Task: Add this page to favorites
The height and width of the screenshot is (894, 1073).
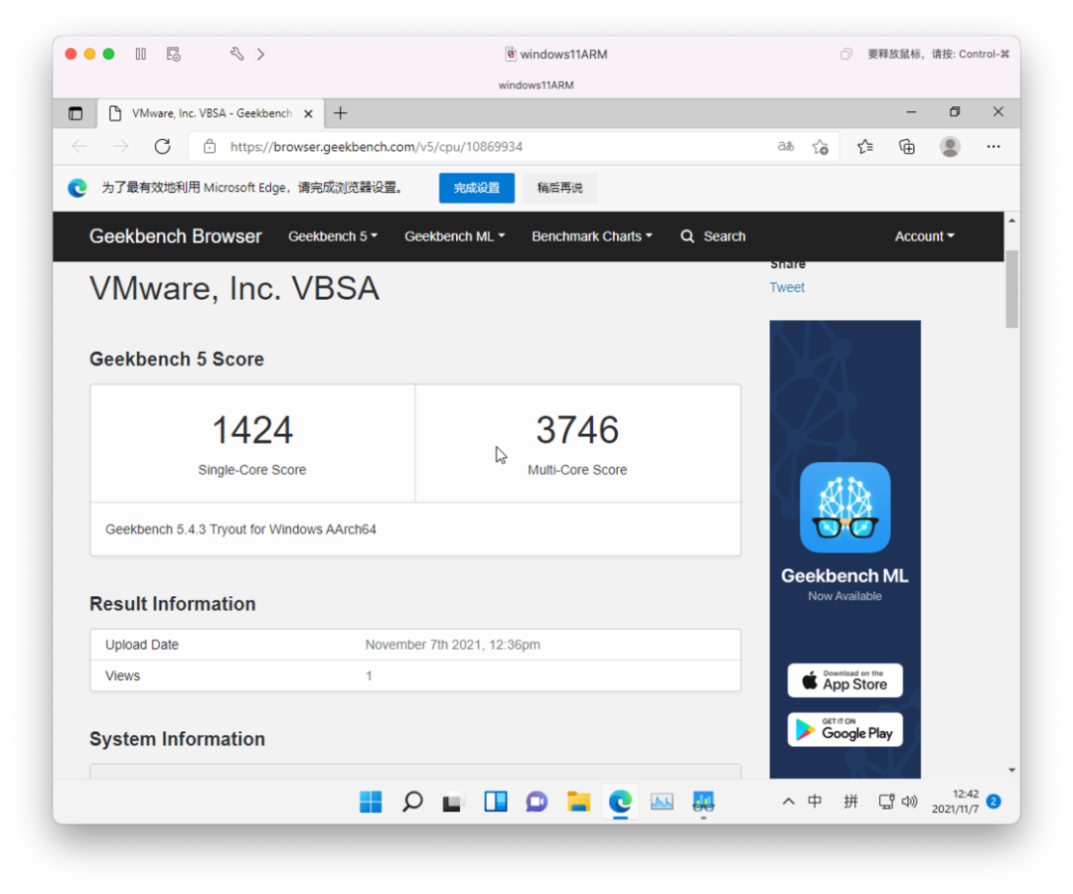Action: coord(821,146)
